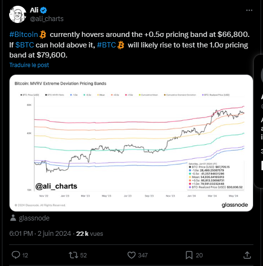The image size is (263, 266).
Task: Click Traduire le post
Action: click(x=29, y=65)
